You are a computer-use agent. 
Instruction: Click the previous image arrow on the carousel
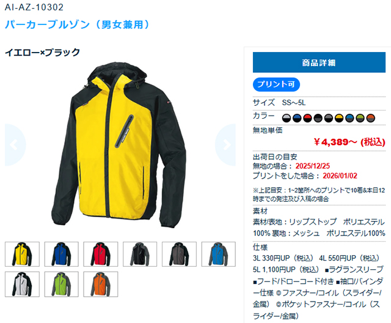coord(15,145)
